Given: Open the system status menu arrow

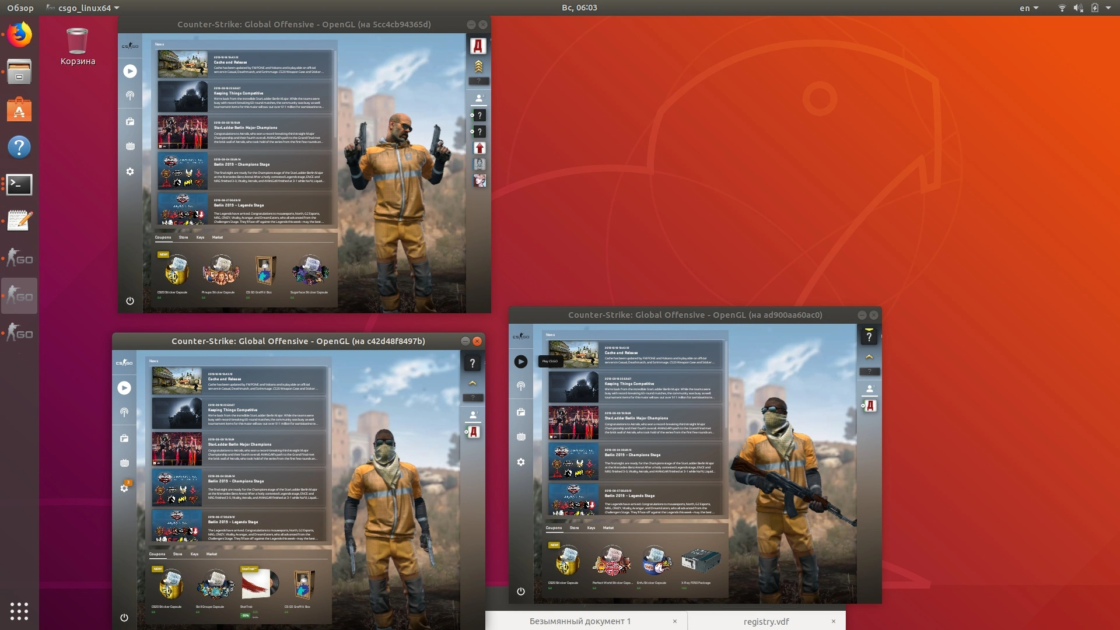Looking at the screenshot, I should (x=1108, y=8).
